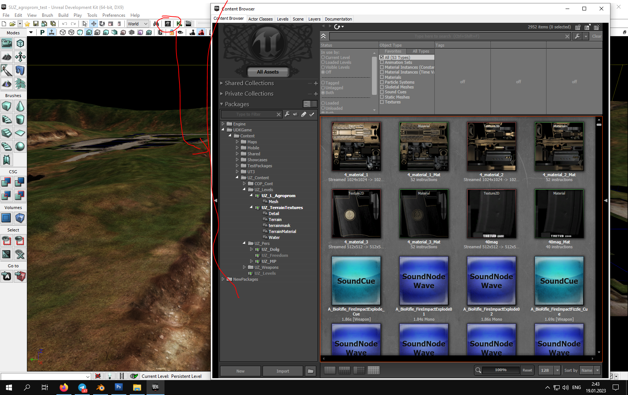The width and height of the screenshot is (628, 395).
Task: Open the Foliage mode leaf icon
Action: pos(20,84)
